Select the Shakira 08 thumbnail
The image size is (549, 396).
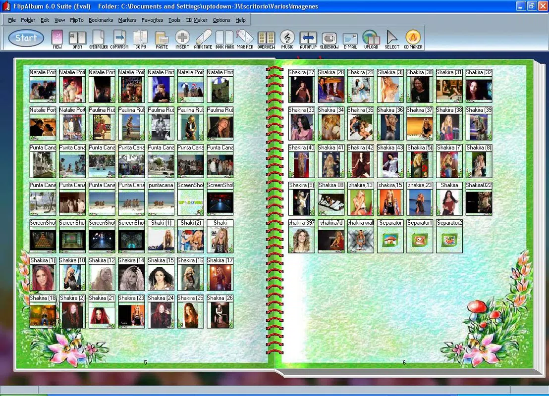point(331,198)
